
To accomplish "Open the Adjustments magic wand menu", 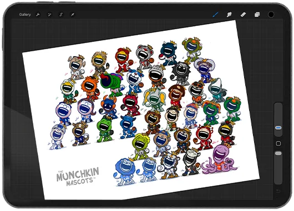I will click(x=49, y=14).
